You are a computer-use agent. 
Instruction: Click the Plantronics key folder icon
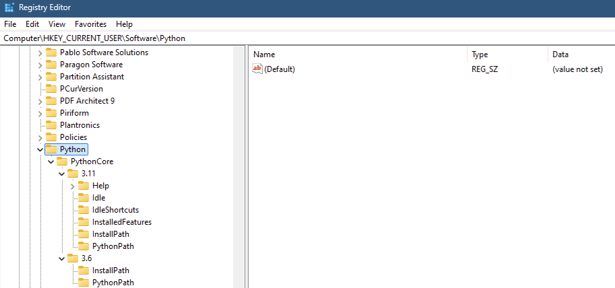point(51,125)
